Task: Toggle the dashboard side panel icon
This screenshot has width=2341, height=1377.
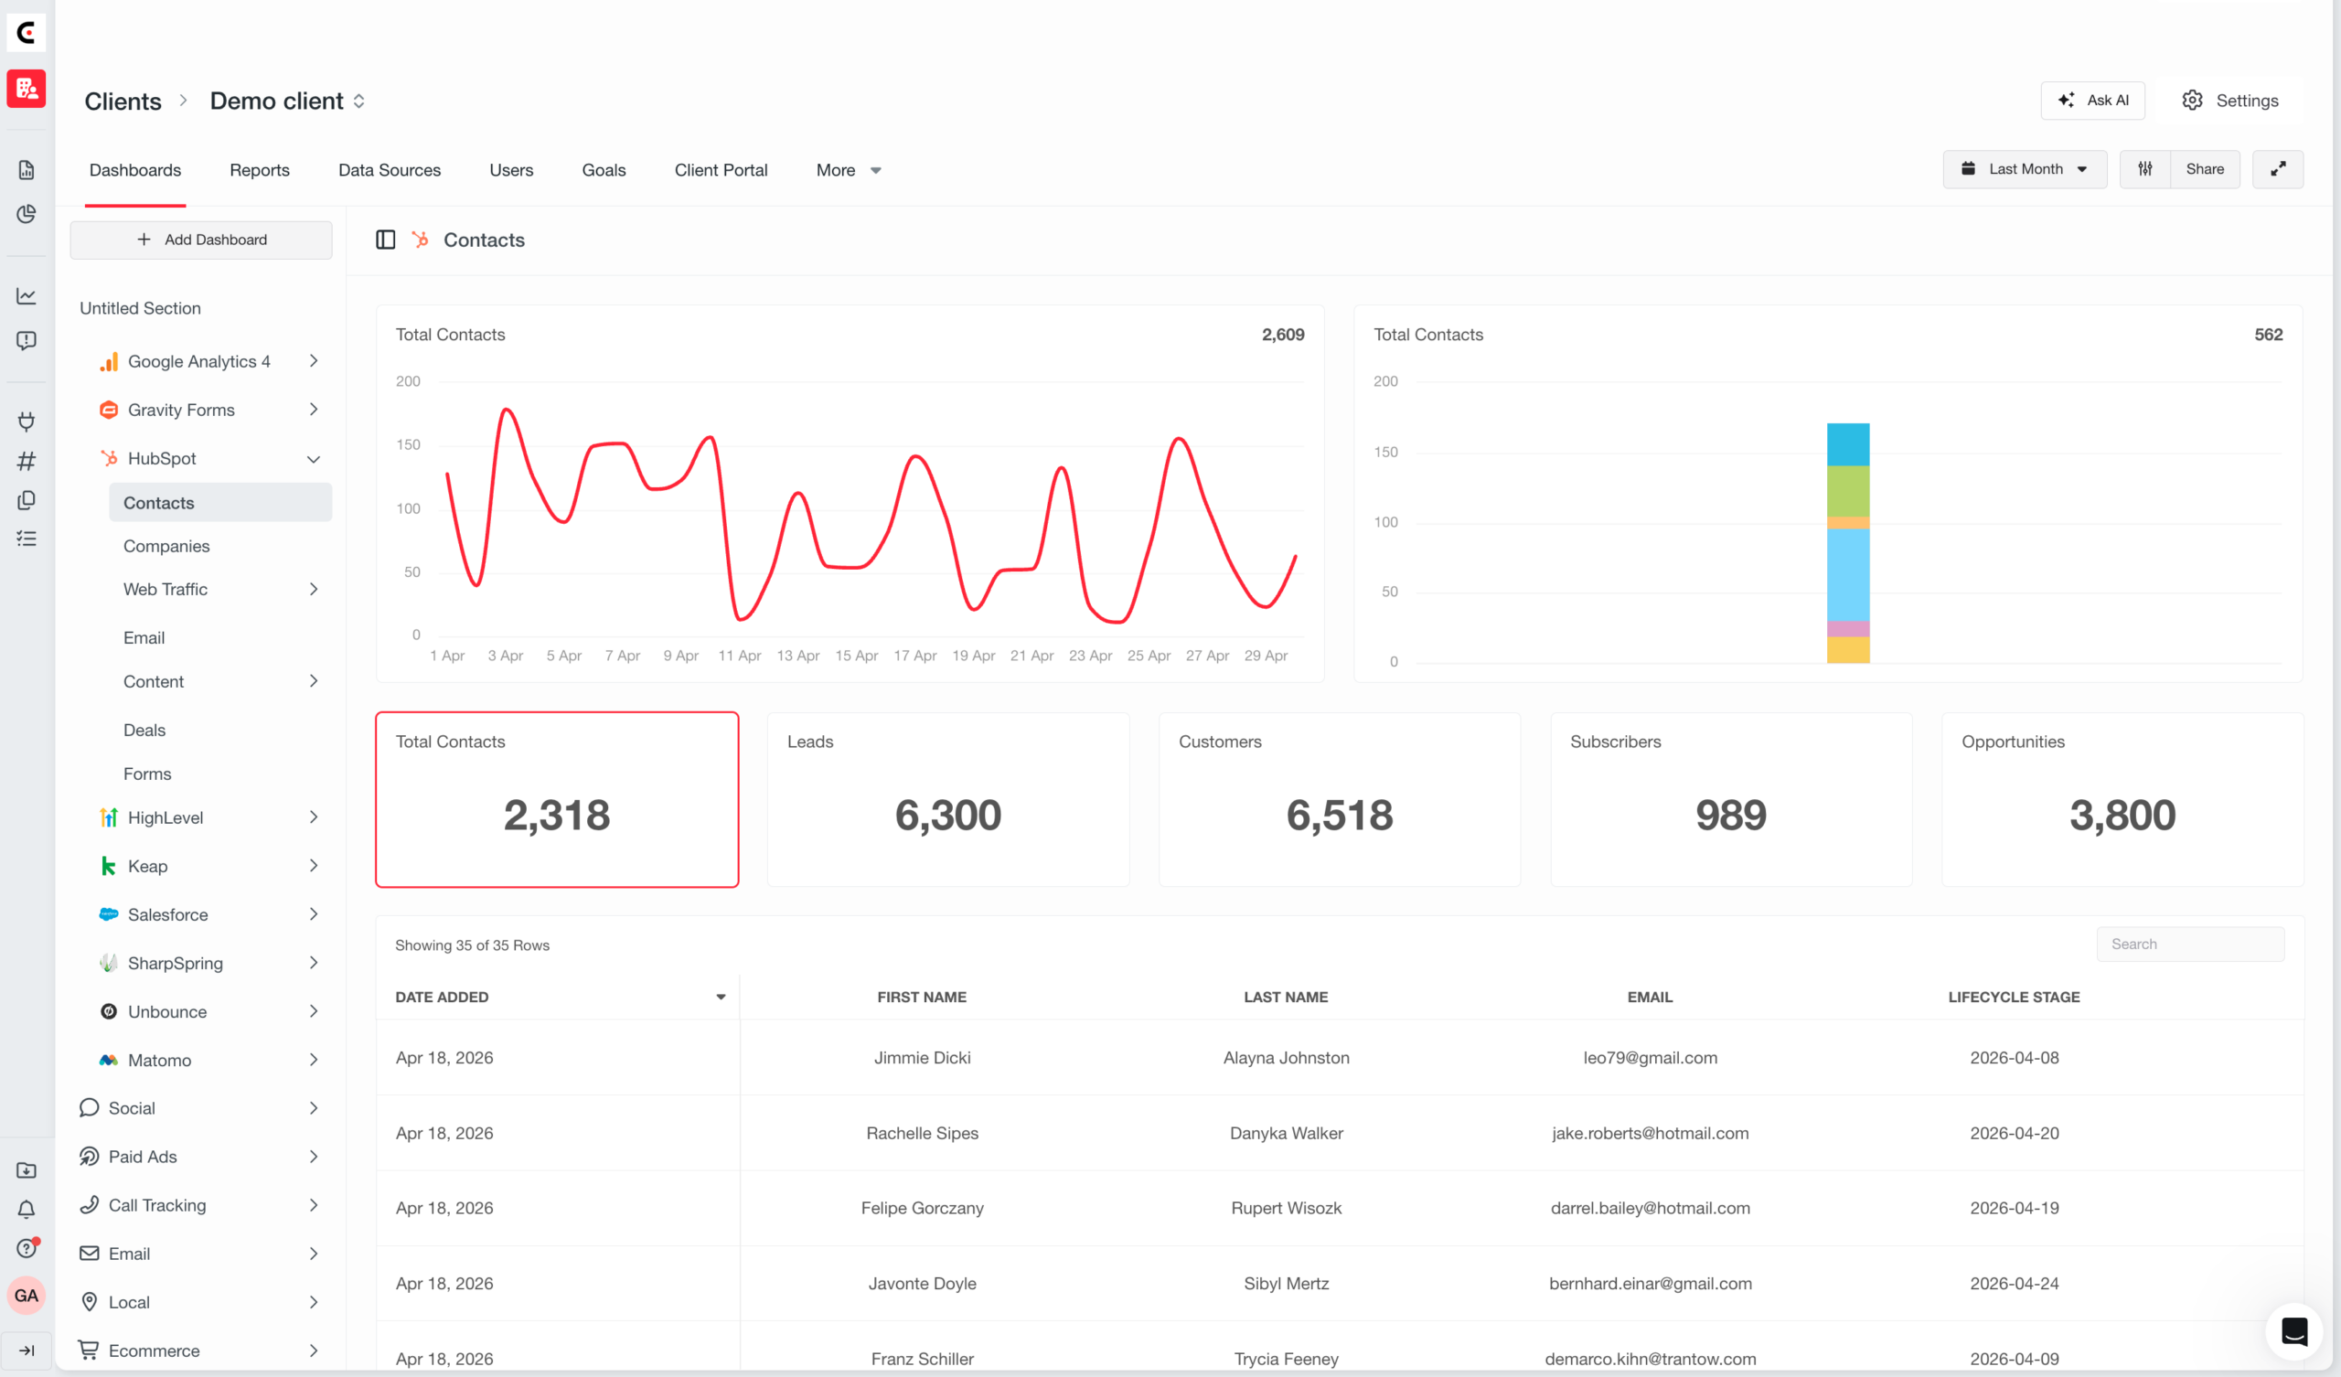Action: 386,240
